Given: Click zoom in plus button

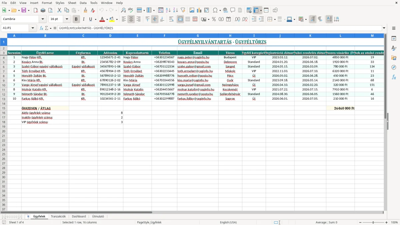Looking at the screenshot, I should (387, 222).
